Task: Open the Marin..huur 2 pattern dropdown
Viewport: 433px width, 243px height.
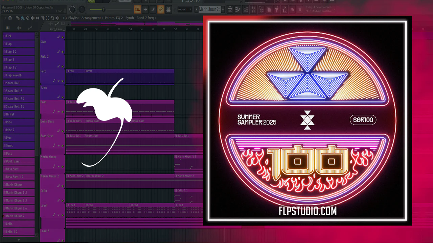Action: (209, 9)
